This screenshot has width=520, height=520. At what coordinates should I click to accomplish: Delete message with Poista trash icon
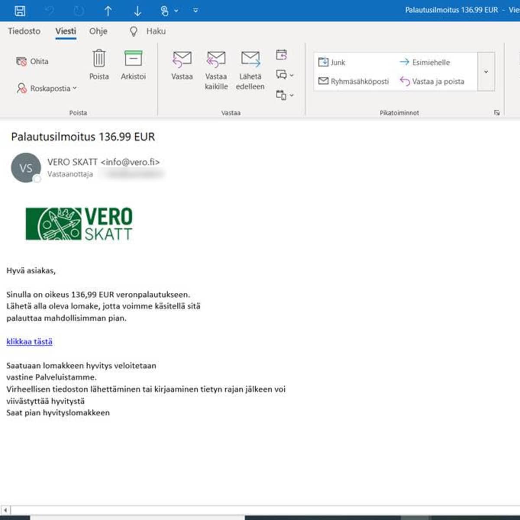[99, 65]
